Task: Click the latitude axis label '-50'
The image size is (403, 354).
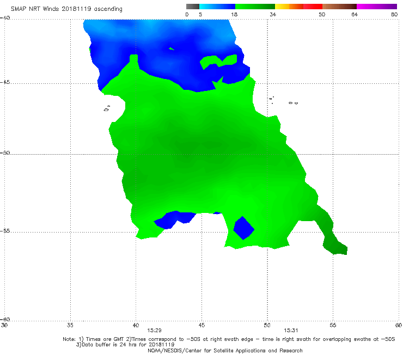Action: [x=5, y=153]
